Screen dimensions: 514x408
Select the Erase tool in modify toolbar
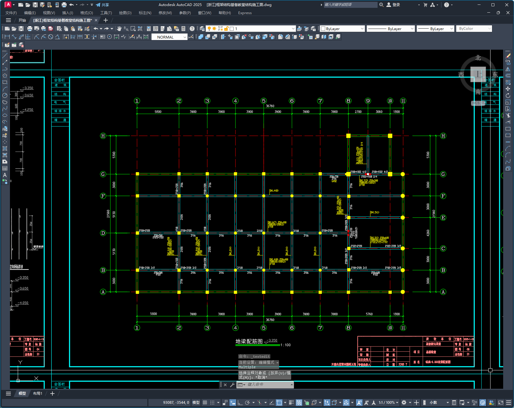[508, 56]
